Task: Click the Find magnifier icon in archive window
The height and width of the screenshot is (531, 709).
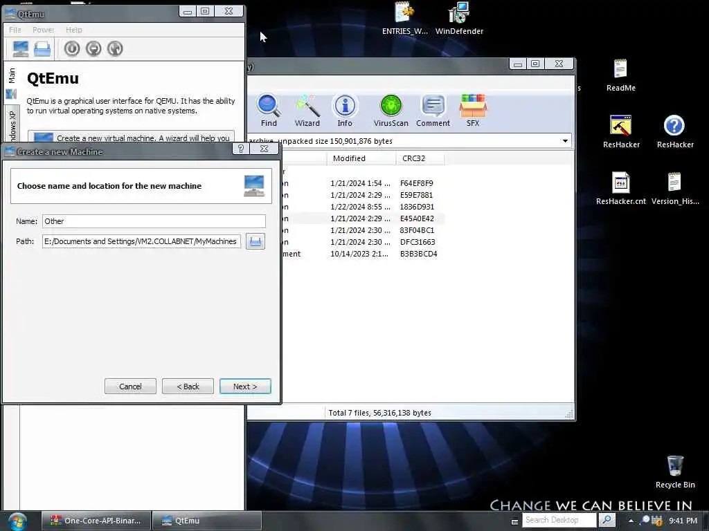Action: 269,110
